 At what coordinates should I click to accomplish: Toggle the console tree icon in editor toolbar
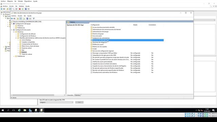21,19
